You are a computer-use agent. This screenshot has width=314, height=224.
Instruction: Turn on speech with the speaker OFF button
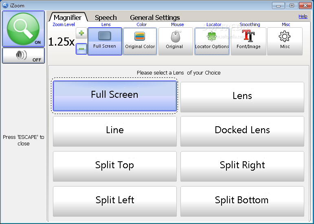[24, 55]
